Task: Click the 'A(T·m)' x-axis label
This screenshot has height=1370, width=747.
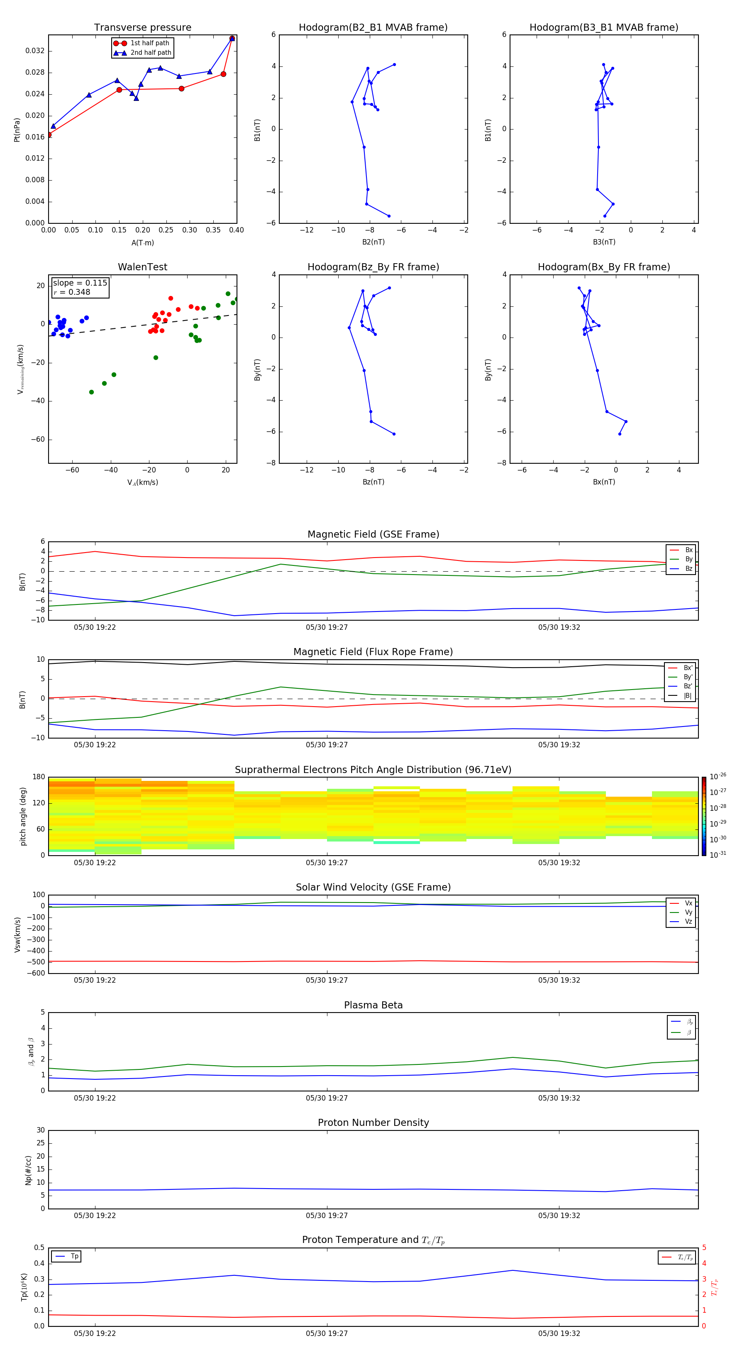Action: pyautogui.click(x=142, y=243)
